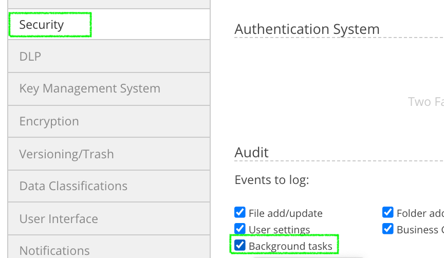444x258 pixels.
Task: Click the 'Events to log:' label
Action: coord(271,180)
